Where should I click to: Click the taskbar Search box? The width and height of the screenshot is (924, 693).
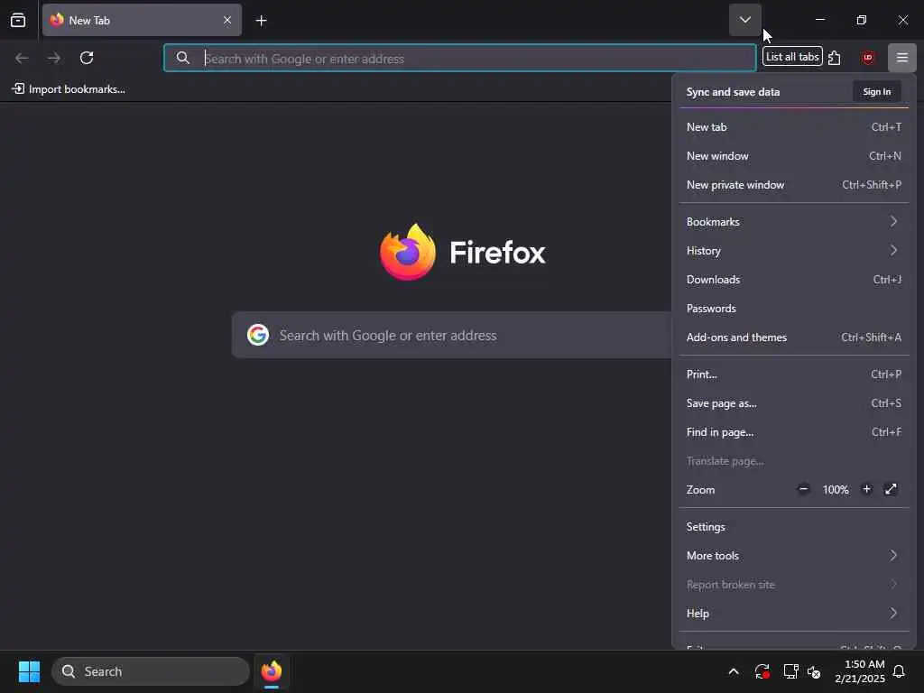[151, 671]
